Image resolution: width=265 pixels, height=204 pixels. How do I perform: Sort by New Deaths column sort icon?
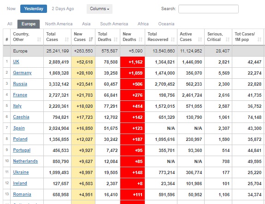click(x=141, y=40)
